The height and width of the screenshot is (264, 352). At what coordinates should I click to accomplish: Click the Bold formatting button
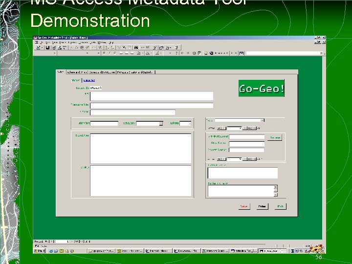pyautogui.click(x=104, y=53)
